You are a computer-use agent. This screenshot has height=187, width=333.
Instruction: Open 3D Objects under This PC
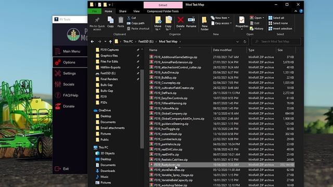pyautogui.click(x=108, y=153)
